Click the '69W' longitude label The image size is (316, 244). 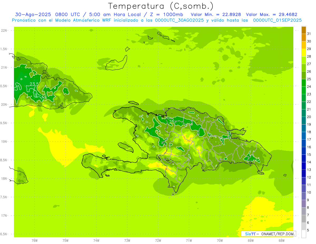251,240
